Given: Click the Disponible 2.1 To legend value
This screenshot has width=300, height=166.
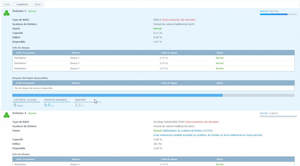Looking at the screenshot, I should click(79, 105).
